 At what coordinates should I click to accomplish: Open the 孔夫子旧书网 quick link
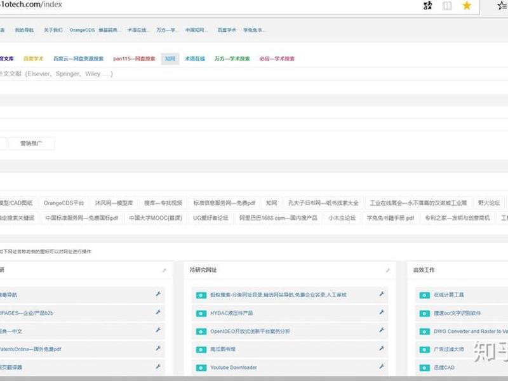pyautogui.click(x=323, y=203)
